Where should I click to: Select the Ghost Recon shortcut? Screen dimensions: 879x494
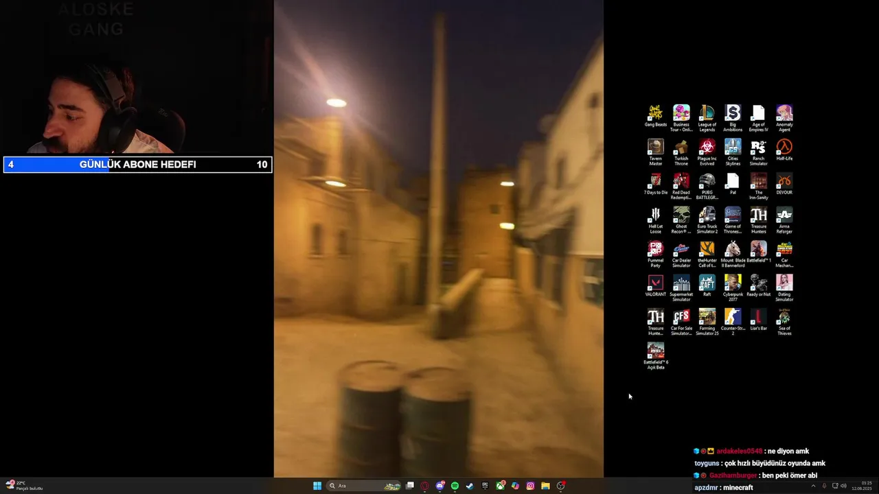[x=681, y=220]
